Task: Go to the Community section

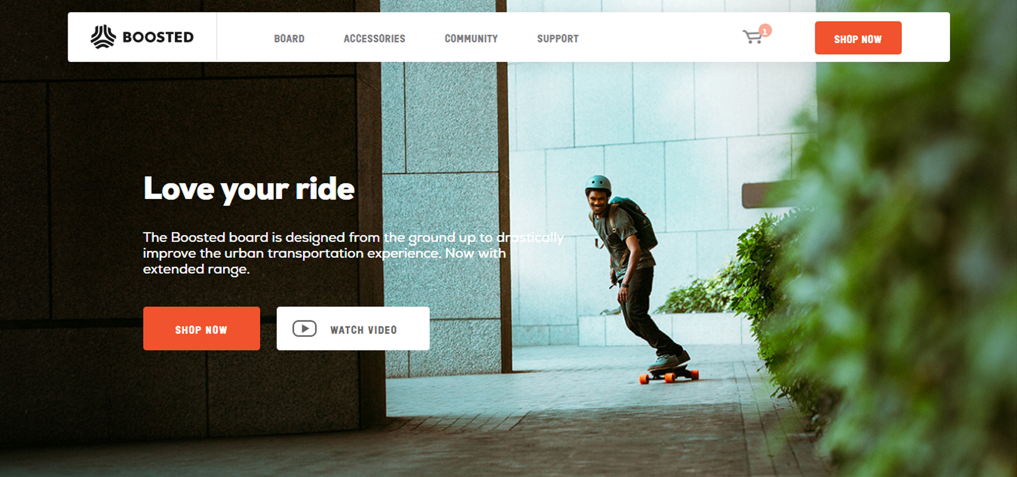Action: coord(471,39)
